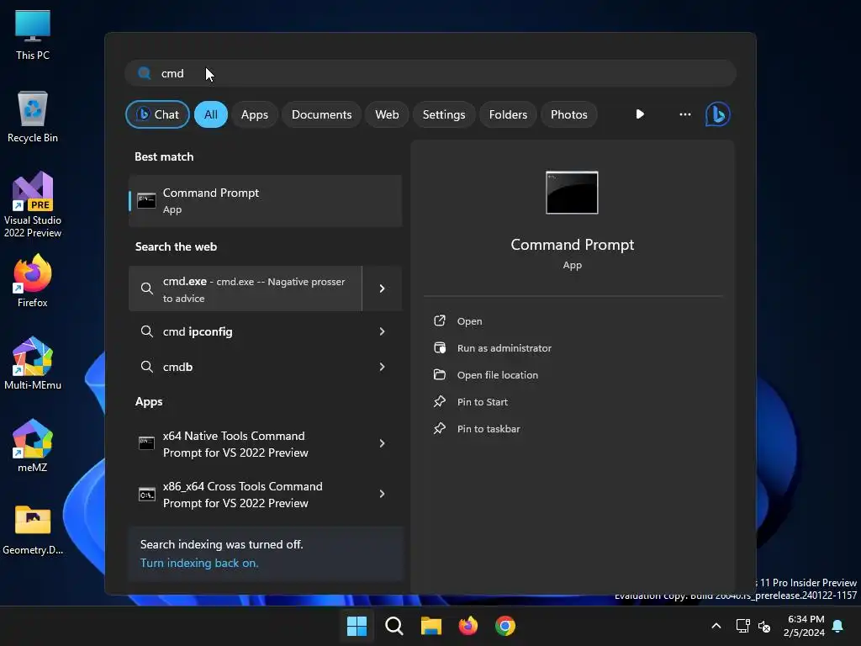Click the three-dots more options button

684,114
